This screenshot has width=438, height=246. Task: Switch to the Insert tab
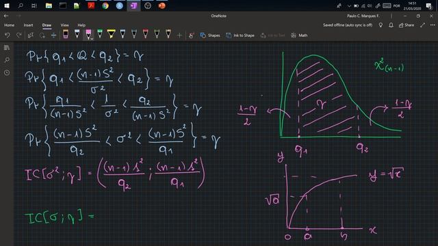coord(28,25)
